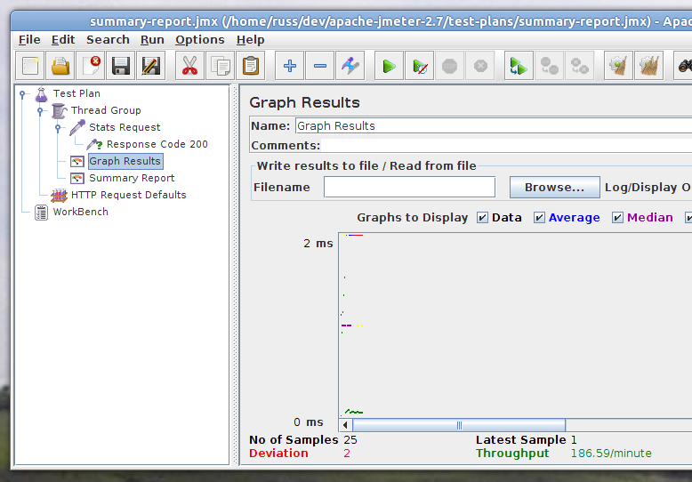Click the New test plan icon
The height and width of the screenshot is (482, 692).
pos(30,66)
